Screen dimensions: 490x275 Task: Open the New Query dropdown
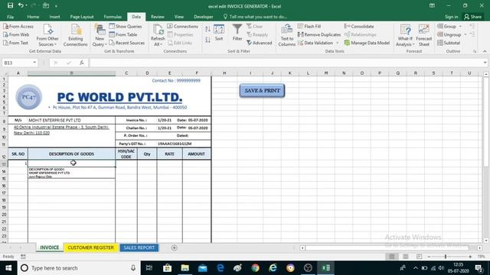(x=100, y=35)
